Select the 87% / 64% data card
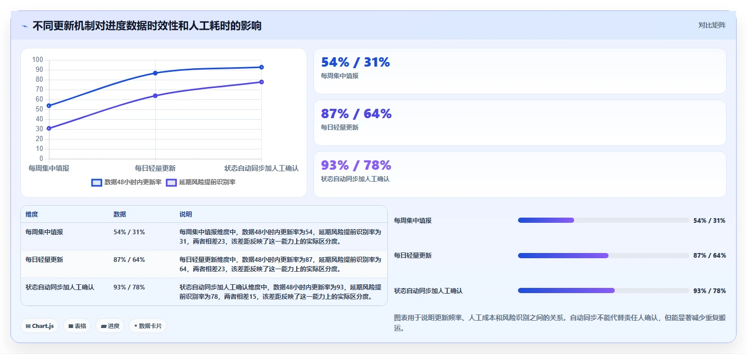The height and width of the screenshot is (354, 747). click(520, 122)
